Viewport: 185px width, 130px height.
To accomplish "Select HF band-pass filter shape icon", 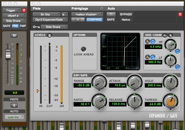I will pyautogui.click(x=147, y=42).
